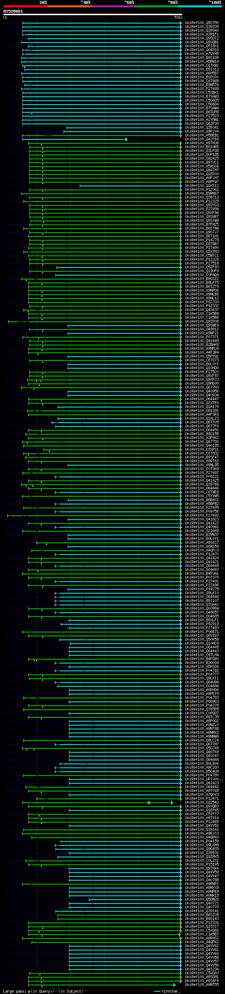Select the UniRef100_A6N154 label
225x994 pixels.
point(202,547)
